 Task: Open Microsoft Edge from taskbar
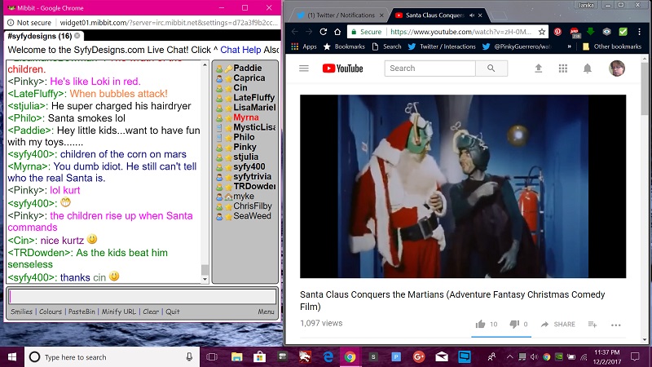coord(328,357)
